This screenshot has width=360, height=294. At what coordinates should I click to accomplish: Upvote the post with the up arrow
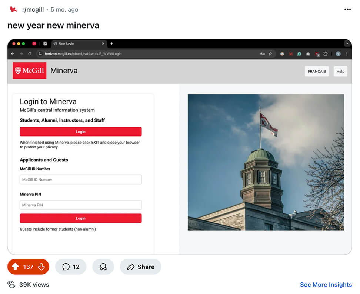pos(16,267)
